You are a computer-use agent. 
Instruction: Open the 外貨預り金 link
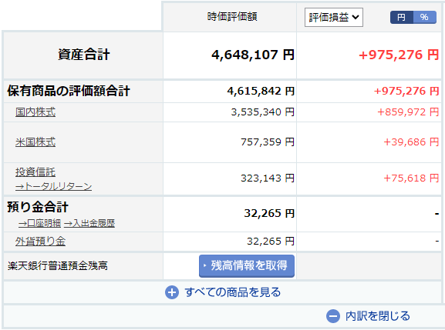click(x=40, y=241)
